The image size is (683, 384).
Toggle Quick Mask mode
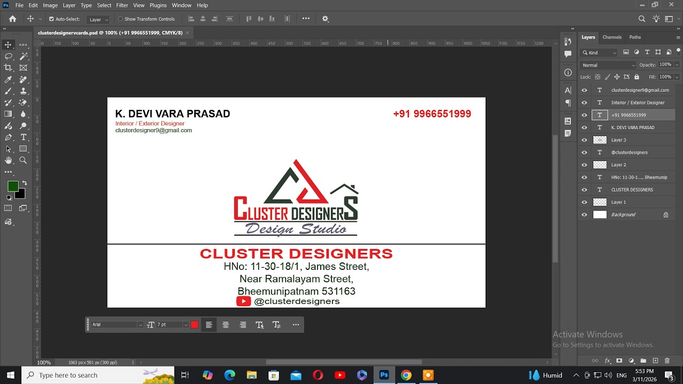pyautogui.click(x=9, y=208)
